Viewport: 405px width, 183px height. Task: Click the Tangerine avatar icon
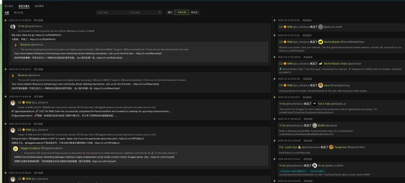[331, 147]
